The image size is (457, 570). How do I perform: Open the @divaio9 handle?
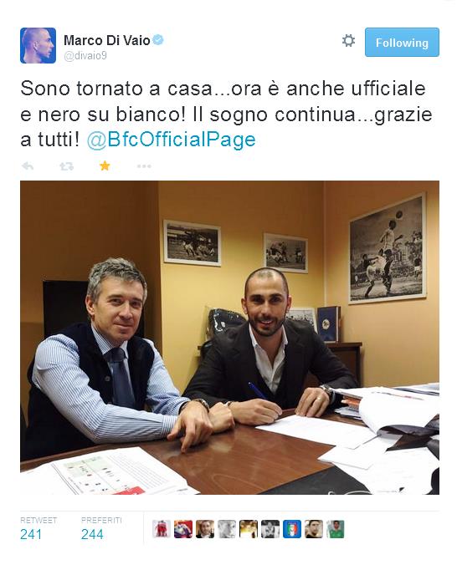coord(85,56)
